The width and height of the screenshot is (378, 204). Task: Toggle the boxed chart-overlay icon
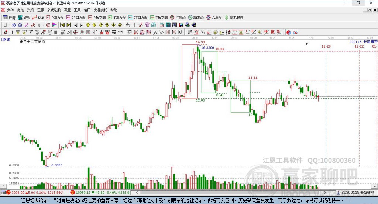click(x=48, y=25)
